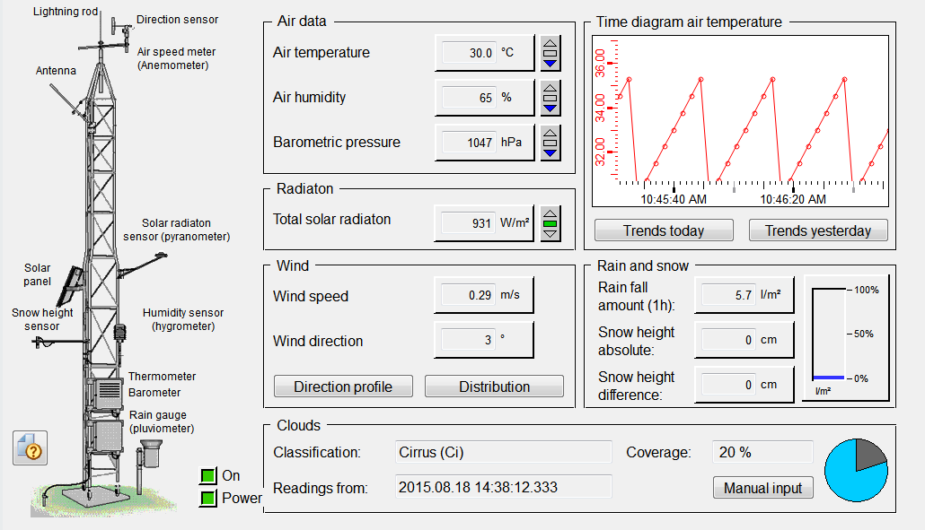
Task: Click the solar radiation limit indicator
Action: coord(551,223)
